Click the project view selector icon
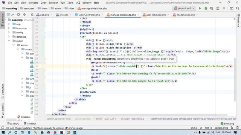 [x=10, y=15]
